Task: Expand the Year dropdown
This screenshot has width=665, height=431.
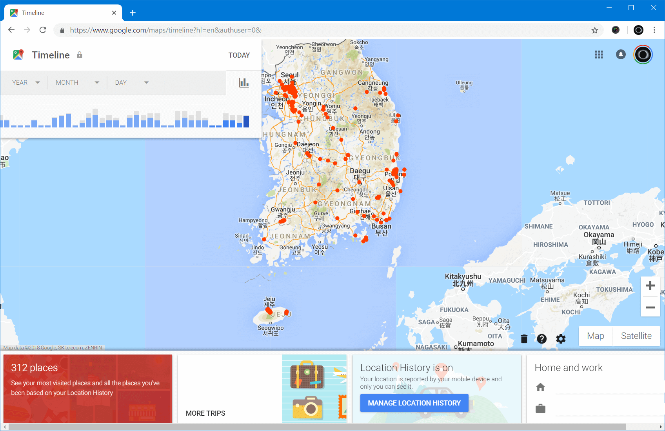Action: (x=26, y=82)
